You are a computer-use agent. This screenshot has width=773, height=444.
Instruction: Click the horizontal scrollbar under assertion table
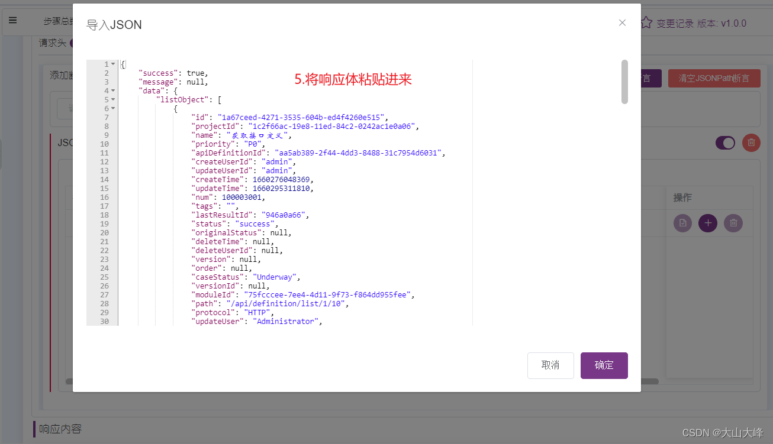coord(362,381)
